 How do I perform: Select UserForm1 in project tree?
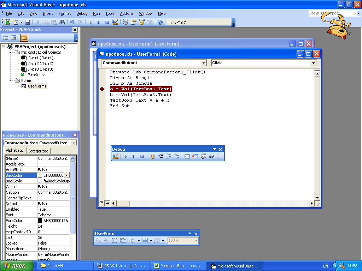coord(37,86)
